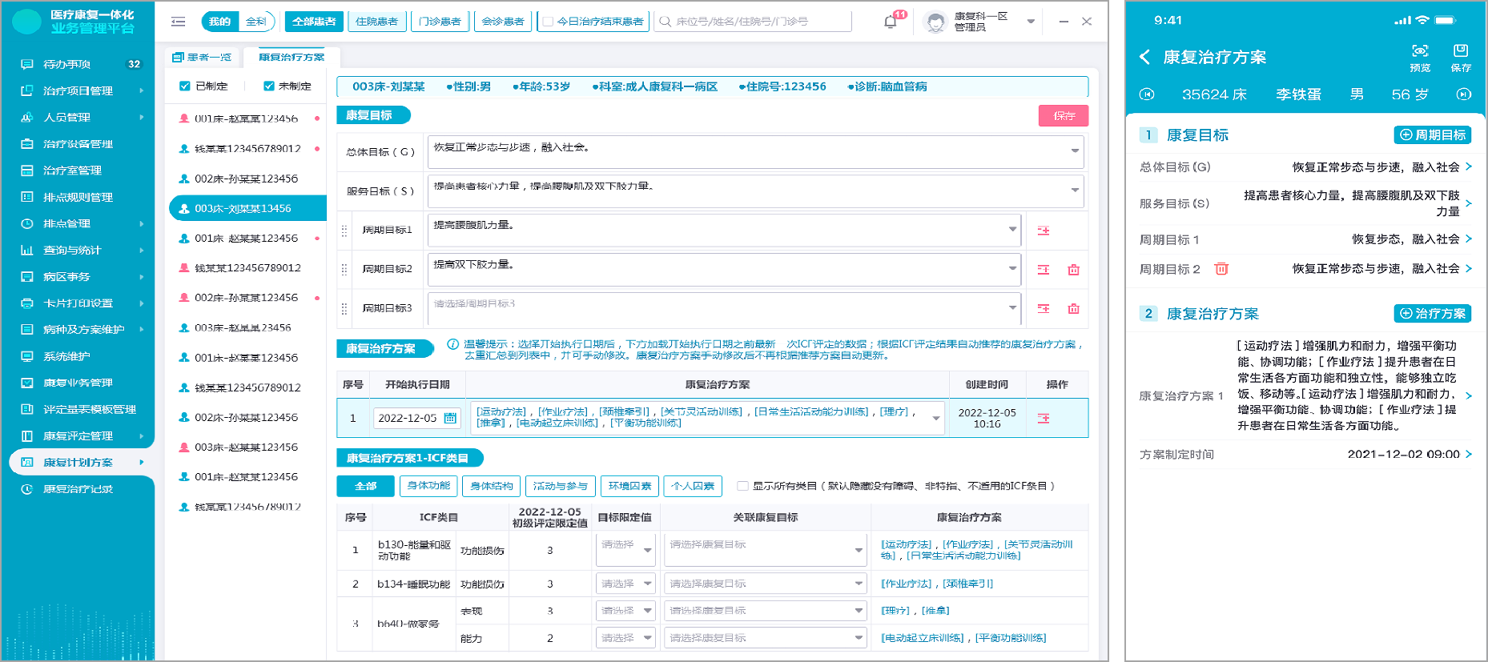Add row icon for 周期目标1

pos(1044,231)
